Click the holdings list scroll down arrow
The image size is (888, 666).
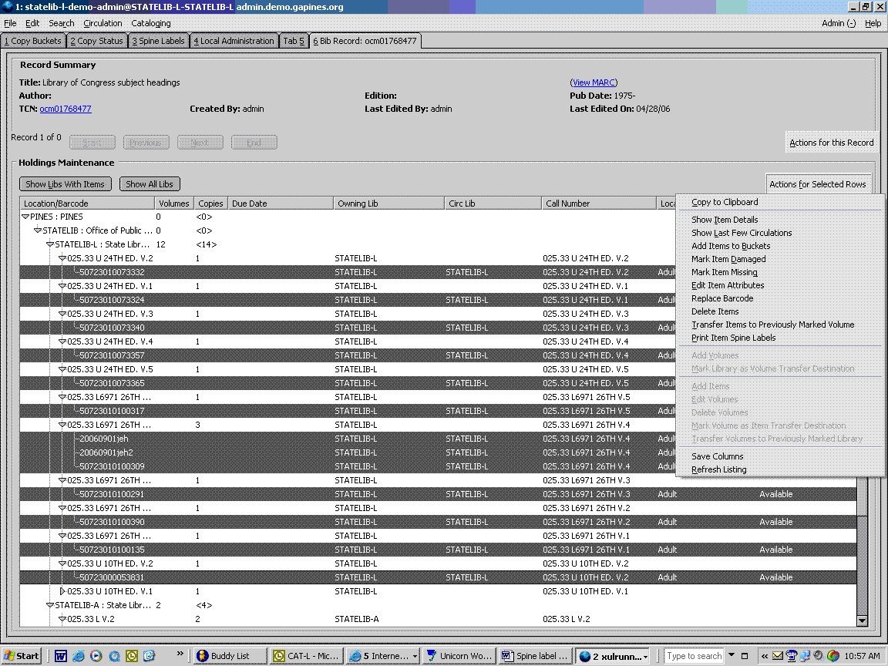coord(862,621)
